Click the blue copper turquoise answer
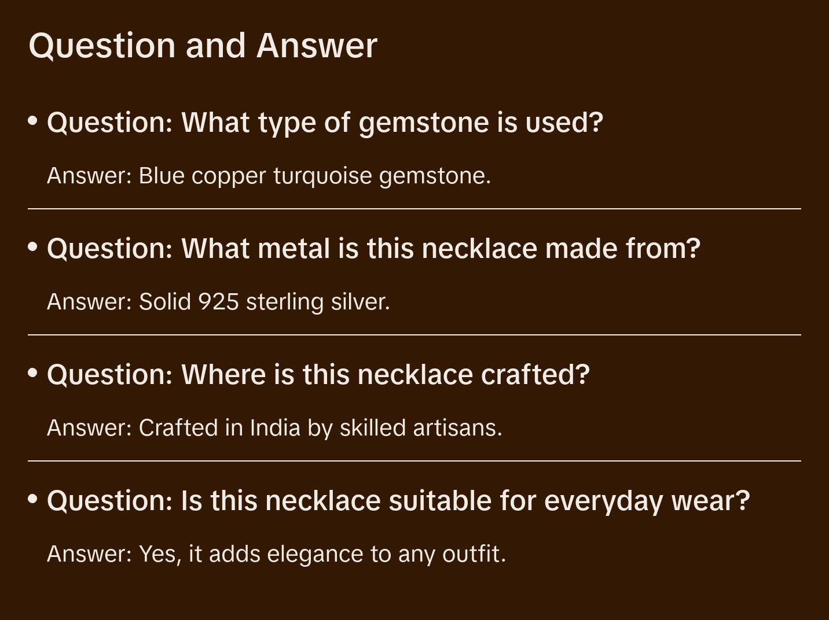This screenshot has height=620, width=829. 269,176
